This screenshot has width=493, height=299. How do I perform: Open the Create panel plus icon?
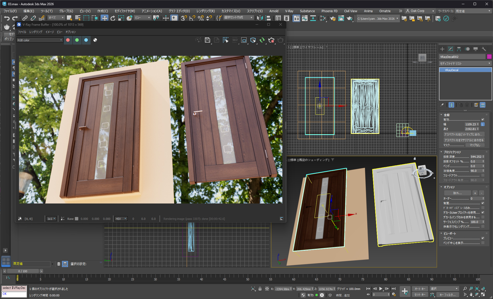[x=442, y=49]
